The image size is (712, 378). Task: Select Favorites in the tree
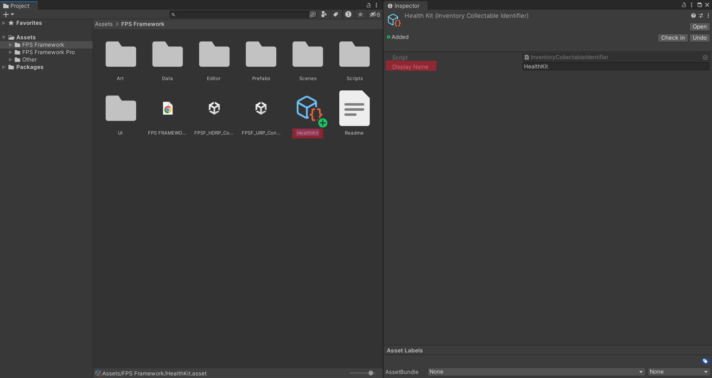[29, 23]
